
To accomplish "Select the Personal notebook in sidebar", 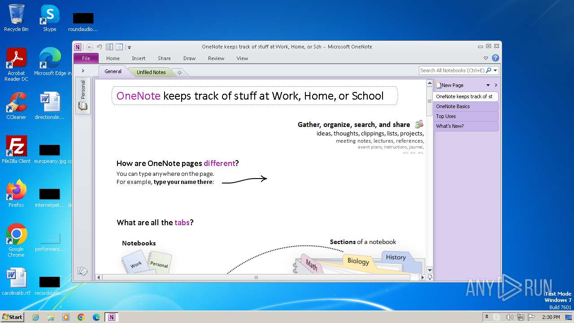I will (83, 96).
